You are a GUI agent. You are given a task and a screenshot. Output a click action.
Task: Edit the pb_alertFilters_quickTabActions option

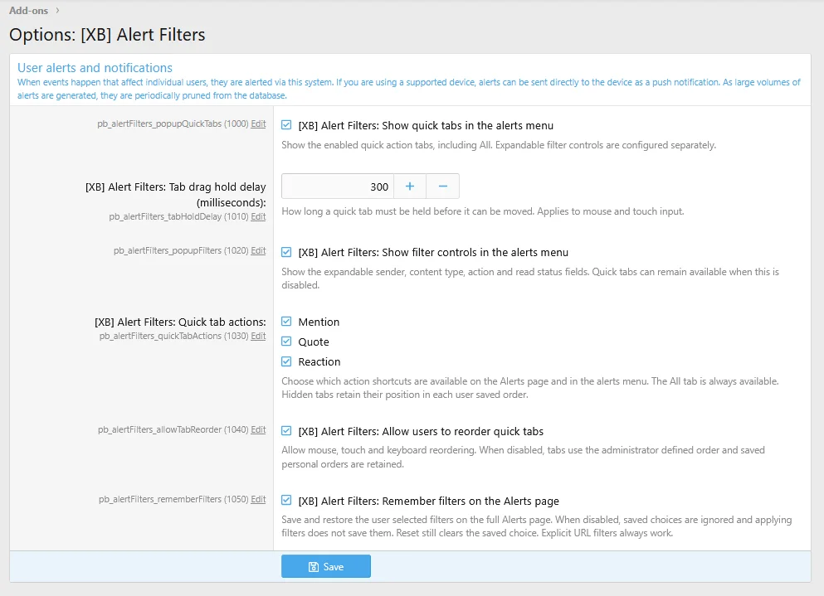tap(258, 336)
